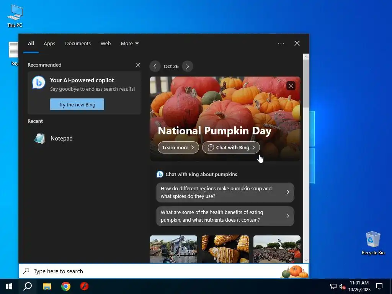Expand the More dropdown
The width and height of the screenshot is (392, 294).
tap(129, 44)
